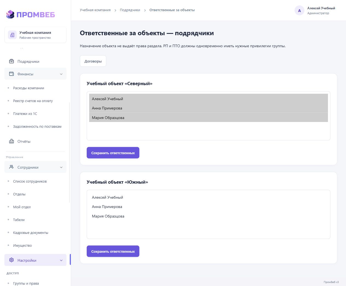Image resolution: width=346 pixels, height=286 pixels.
Task: Click the Подрядчики briefcase icon
Action: pyautogui.click(x=11, y=61)
